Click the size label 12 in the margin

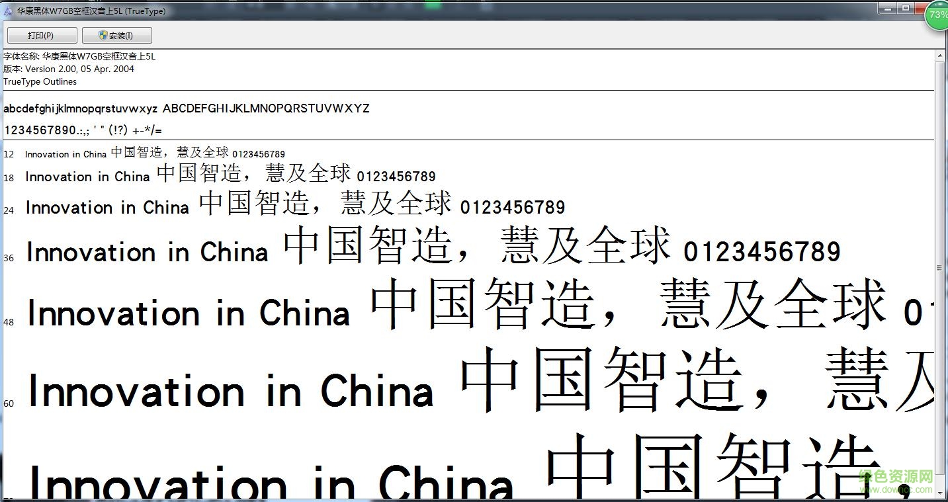9,154
